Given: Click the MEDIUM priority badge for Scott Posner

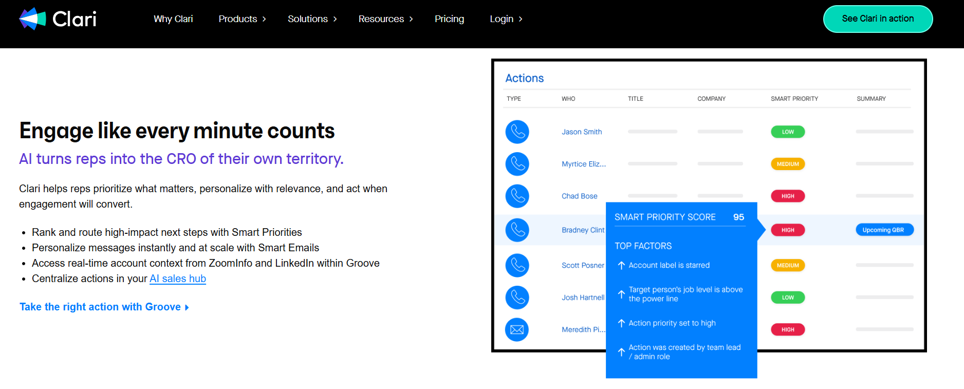Looking at the screenshot, I should (788, 266).
